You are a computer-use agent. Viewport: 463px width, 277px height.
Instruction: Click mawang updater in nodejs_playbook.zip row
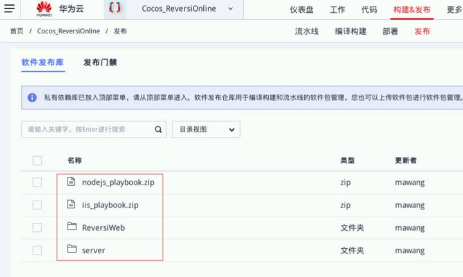(410, 183)
